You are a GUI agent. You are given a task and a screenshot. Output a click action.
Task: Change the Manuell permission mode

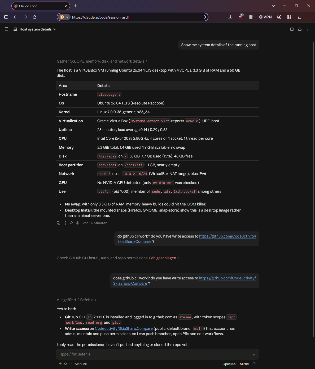pyautogui.click(x=81, y=364)
